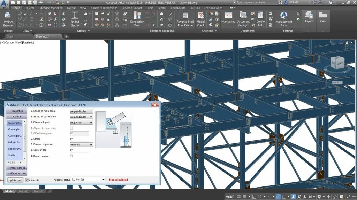Open the customization menu icon in status bar

tap(354, 197)
